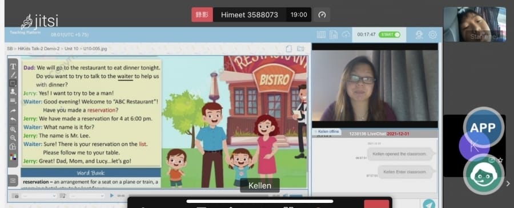Screen dimensions: 514x208
Task: Select the pencil drawing tool
Action: (x=13, y=75)
